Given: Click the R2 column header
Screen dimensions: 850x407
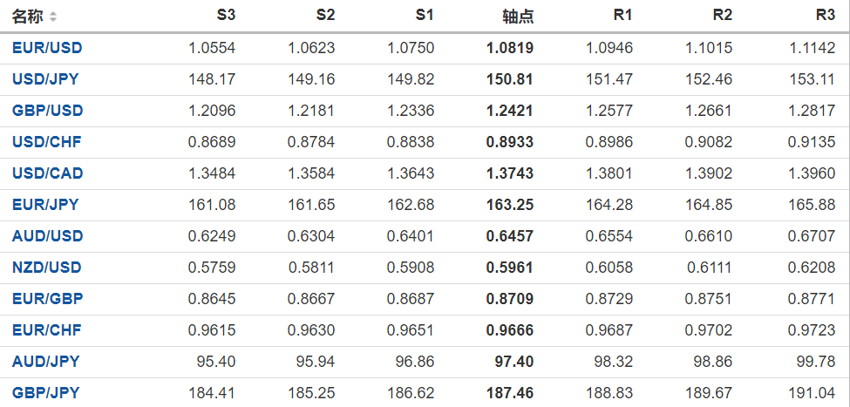Looking at the screenshot, I should (x=722, y=16).
